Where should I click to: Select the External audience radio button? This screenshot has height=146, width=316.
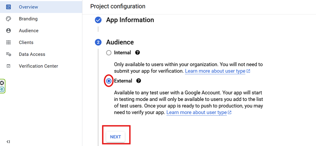(x=108, y=81)
